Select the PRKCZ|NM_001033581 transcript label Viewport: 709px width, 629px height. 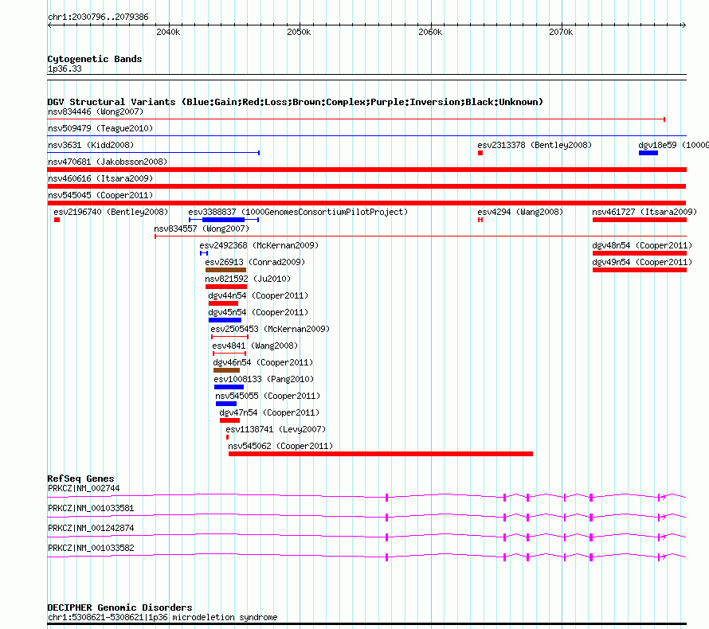coord(91,508)
